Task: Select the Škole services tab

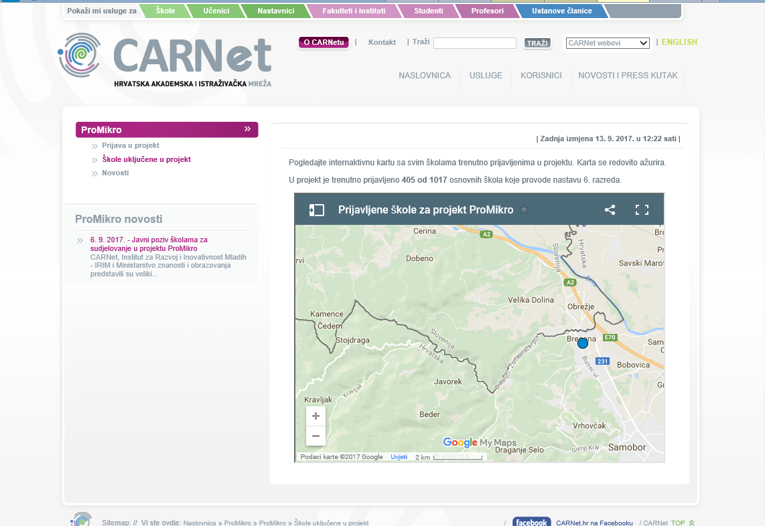Action: (165, 11)
